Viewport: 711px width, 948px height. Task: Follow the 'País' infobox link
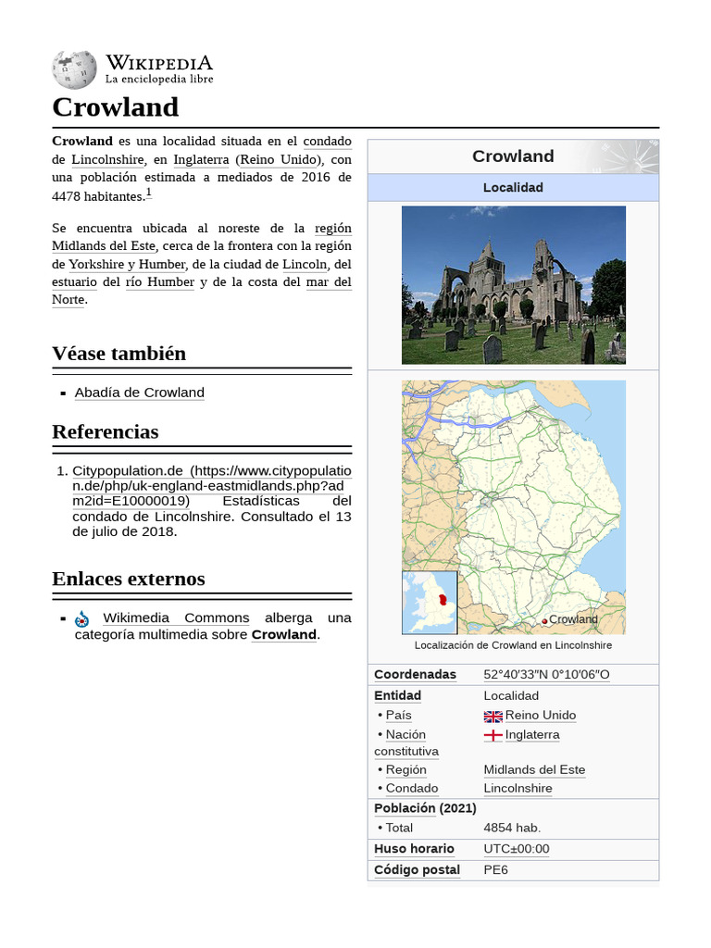click(x=398, y=716)
